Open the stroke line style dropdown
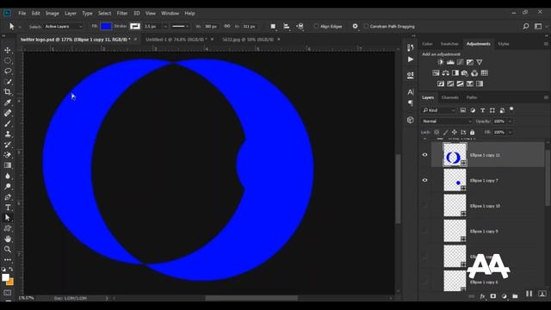 [x=180, y=27]
